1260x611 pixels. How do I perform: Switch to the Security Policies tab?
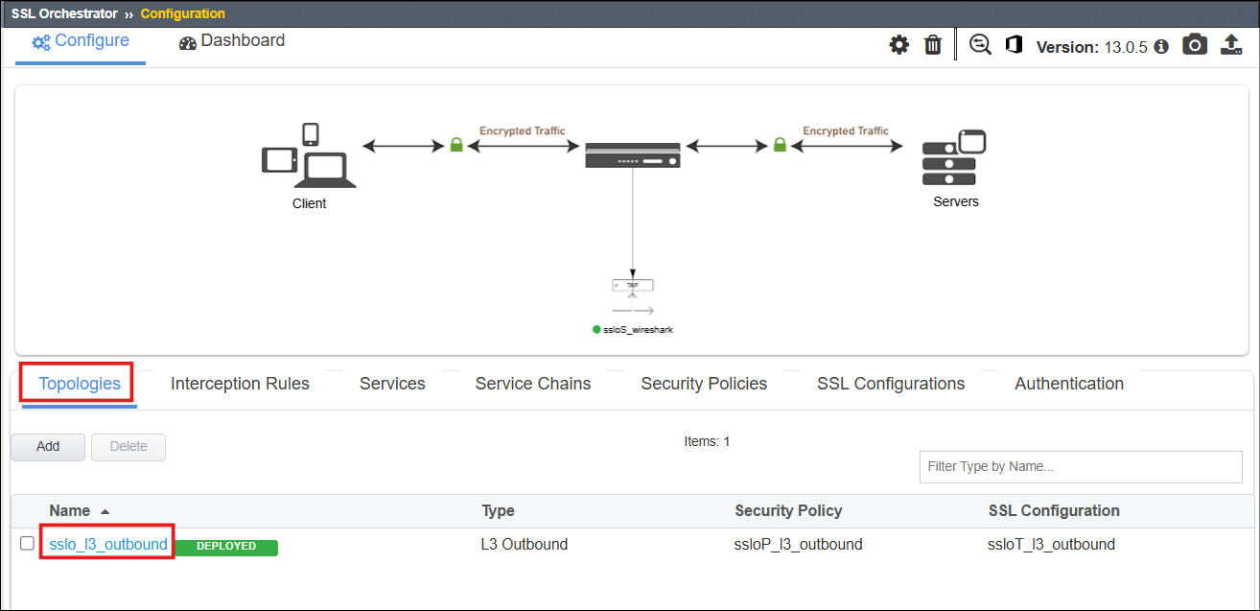pos(704,384)
